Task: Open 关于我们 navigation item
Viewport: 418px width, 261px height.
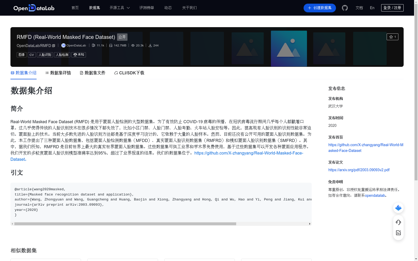Action: 189,8
